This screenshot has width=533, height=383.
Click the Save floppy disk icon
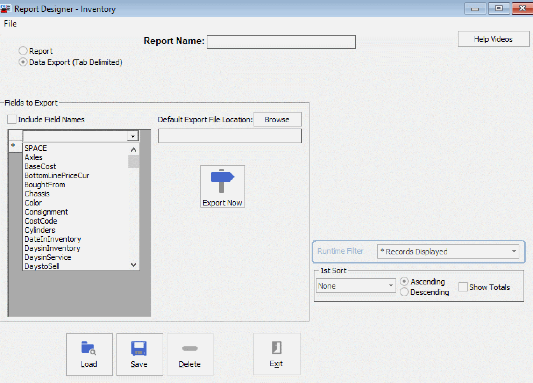pyautogui.click(x=139, y=348)
